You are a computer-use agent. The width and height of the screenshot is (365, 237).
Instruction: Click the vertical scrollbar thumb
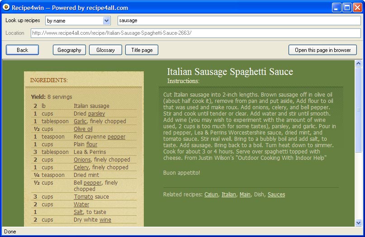tap(359, 110)
